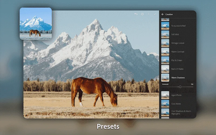This screenshot has width=216, height=135.
Task: Click the selected Warm Shadows preset thumbnail
Action: pyautogui.click(x=165, y=77)
